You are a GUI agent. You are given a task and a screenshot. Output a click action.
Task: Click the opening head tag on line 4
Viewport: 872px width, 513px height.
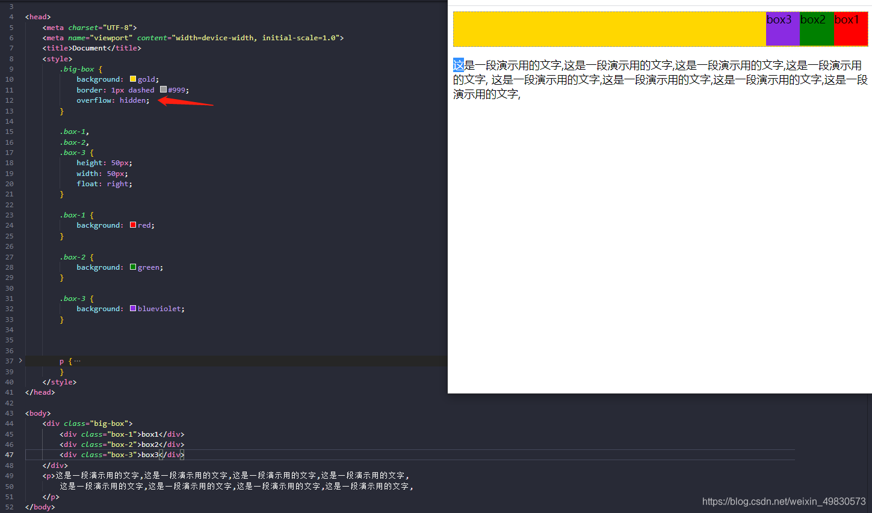point(38,17)
